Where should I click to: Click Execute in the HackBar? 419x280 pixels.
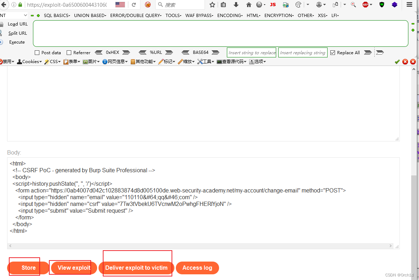click(17, 42)
